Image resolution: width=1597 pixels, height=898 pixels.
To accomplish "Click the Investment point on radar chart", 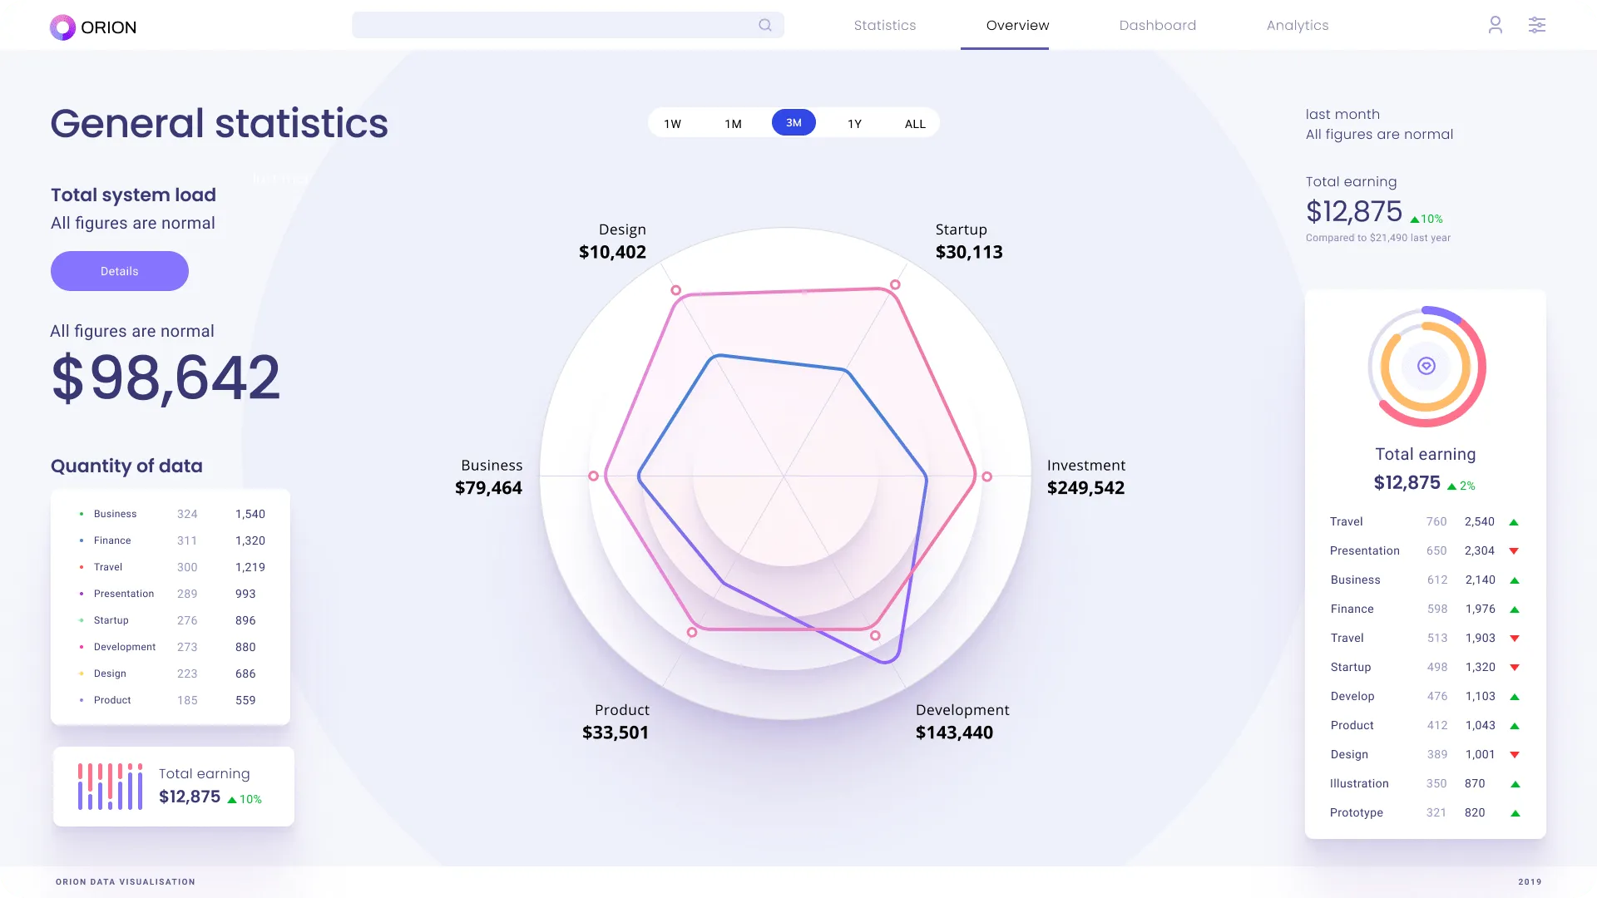I will pos(986,476).
